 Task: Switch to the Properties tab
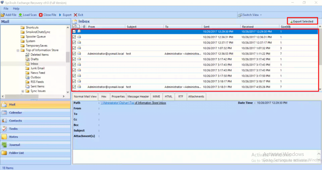point(118,96)
